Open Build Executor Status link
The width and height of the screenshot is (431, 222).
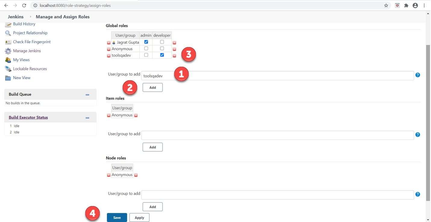point(28,117)
